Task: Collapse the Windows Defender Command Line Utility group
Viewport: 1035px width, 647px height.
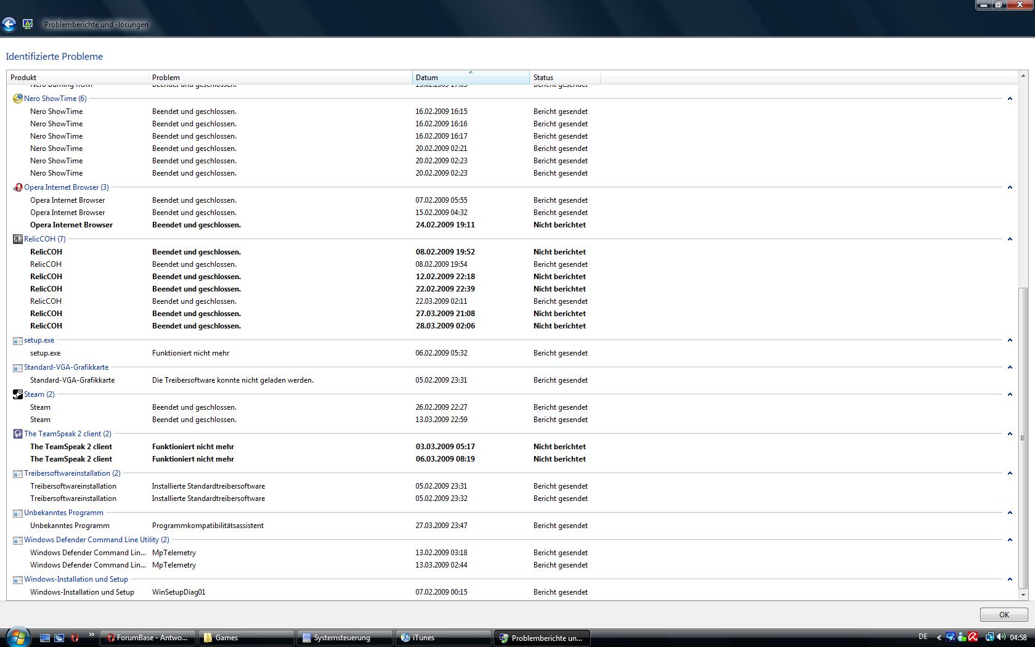Action: coord(1010,540)
